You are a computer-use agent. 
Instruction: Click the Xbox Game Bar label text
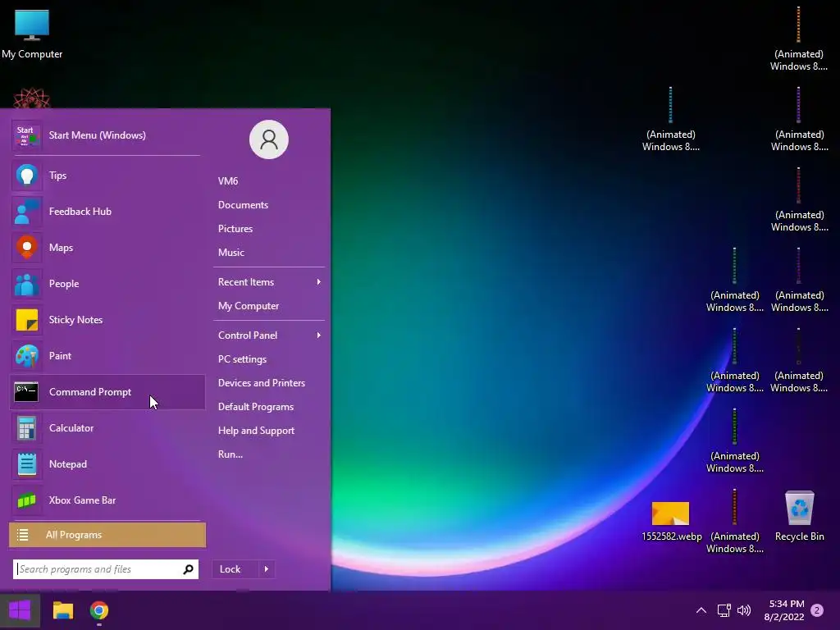click(83, 500)
